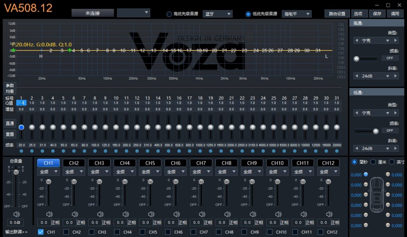Open empty dropdown beside 未连接 button
Screen dimensions: 407x237
pyautogui.click(x=134, y=13)
